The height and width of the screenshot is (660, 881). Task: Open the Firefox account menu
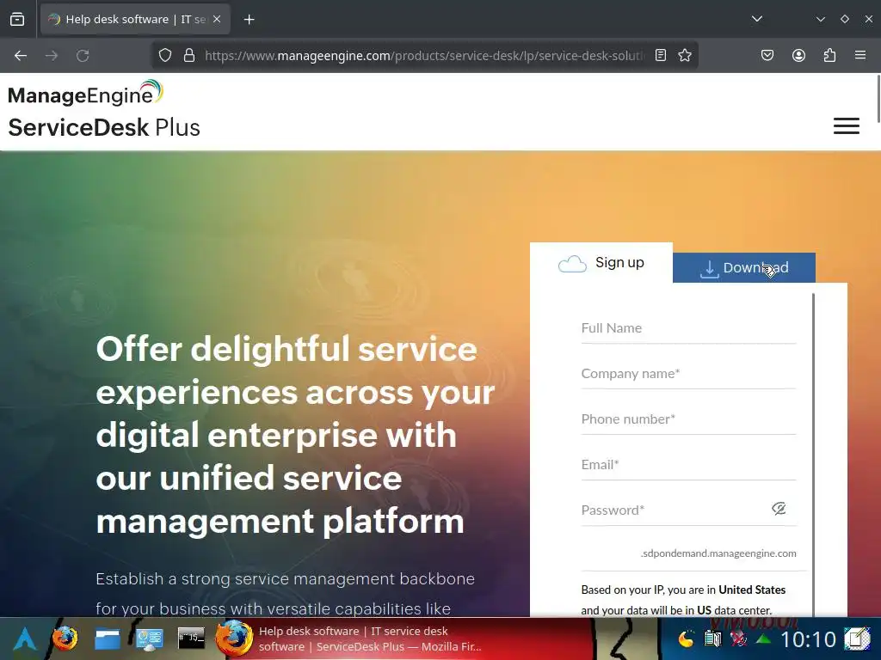coord(798,56)
